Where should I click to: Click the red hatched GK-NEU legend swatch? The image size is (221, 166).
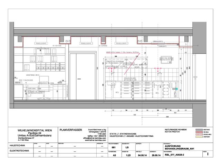click(199, 132)
